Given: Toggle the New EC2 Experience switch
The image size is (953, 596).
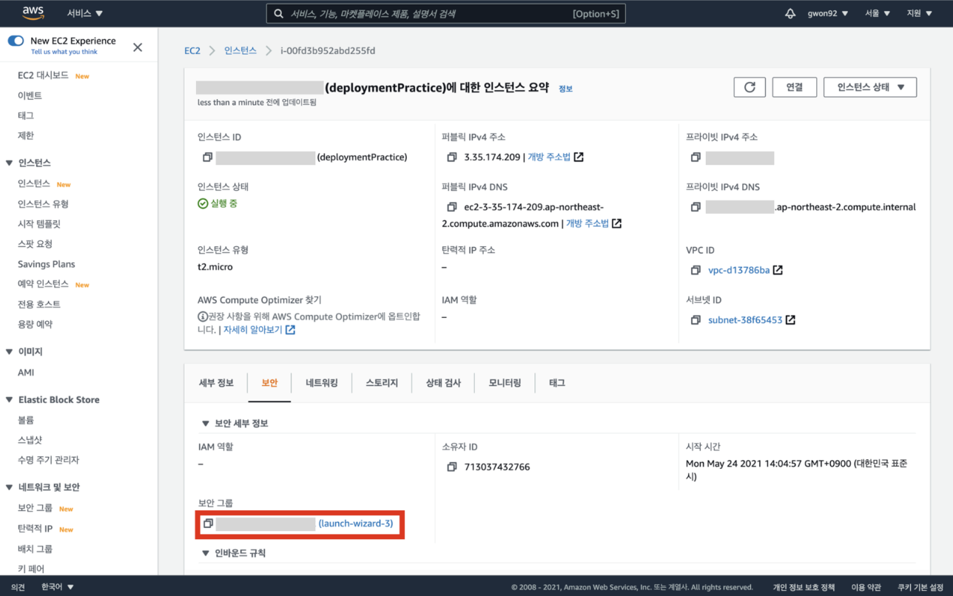Looking at the screenshot, I should (16, 41).
